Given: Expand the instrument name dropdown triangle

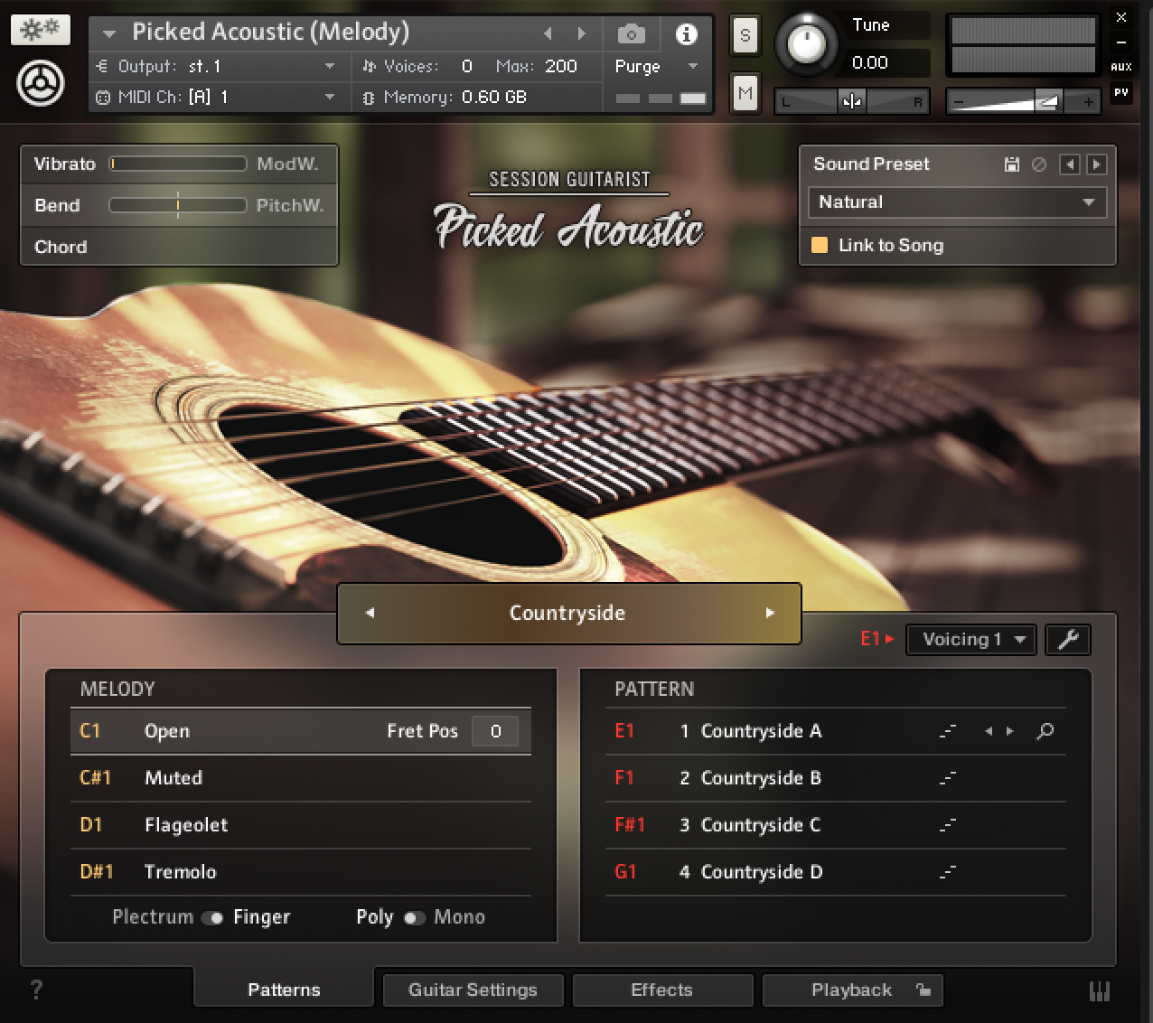Looking at the screenshot, I should pos(109,34).
